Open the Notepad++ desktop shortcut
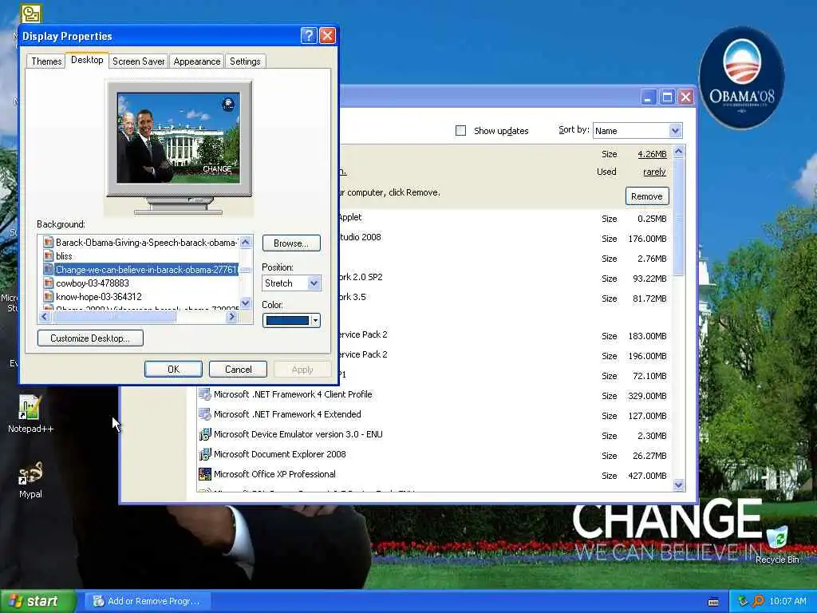 30,414
